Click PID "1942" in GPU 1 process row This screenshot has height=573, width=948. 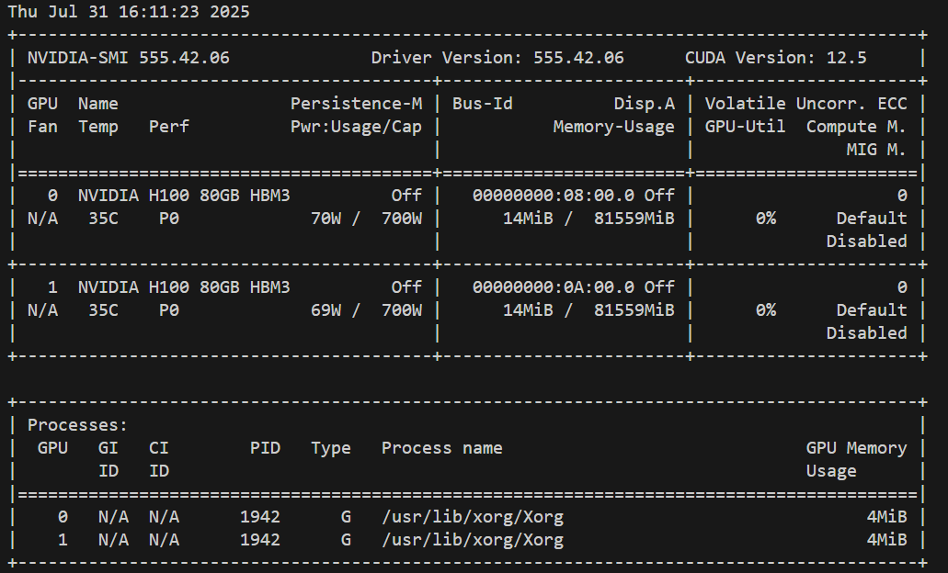click(x=260, y=540)
